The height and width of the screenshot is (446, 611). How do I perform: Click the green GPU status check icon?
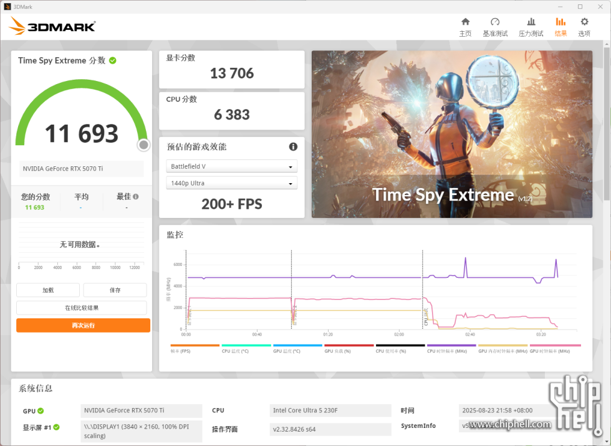[41, 411]
